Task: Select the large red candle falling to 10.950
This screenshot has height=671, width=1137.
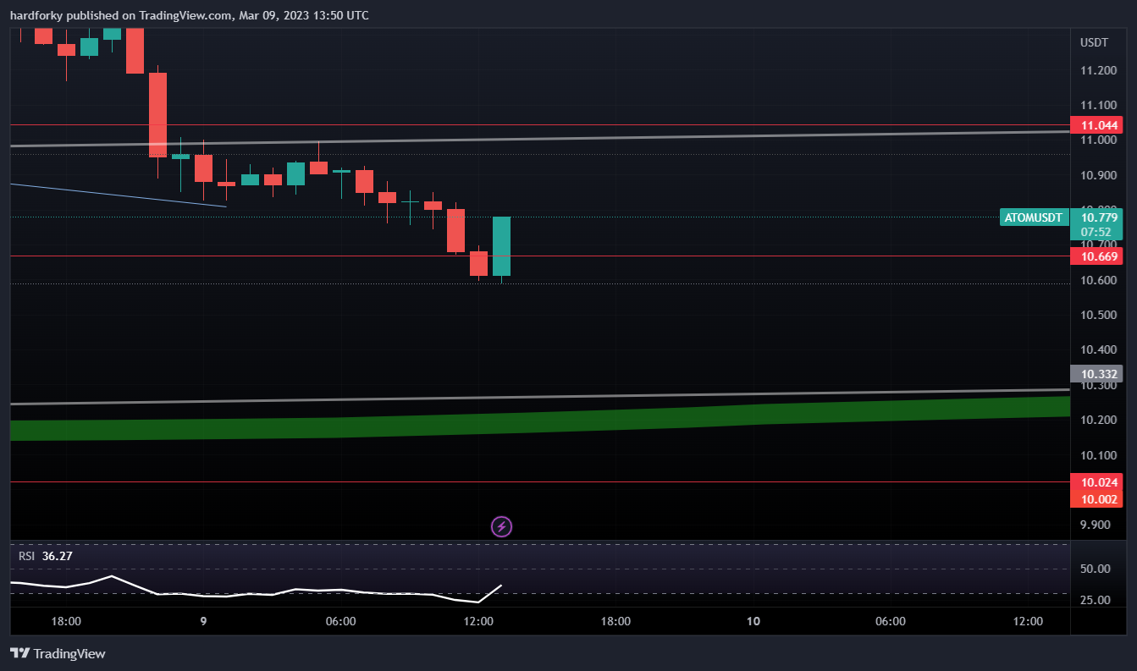Action: 158,115
